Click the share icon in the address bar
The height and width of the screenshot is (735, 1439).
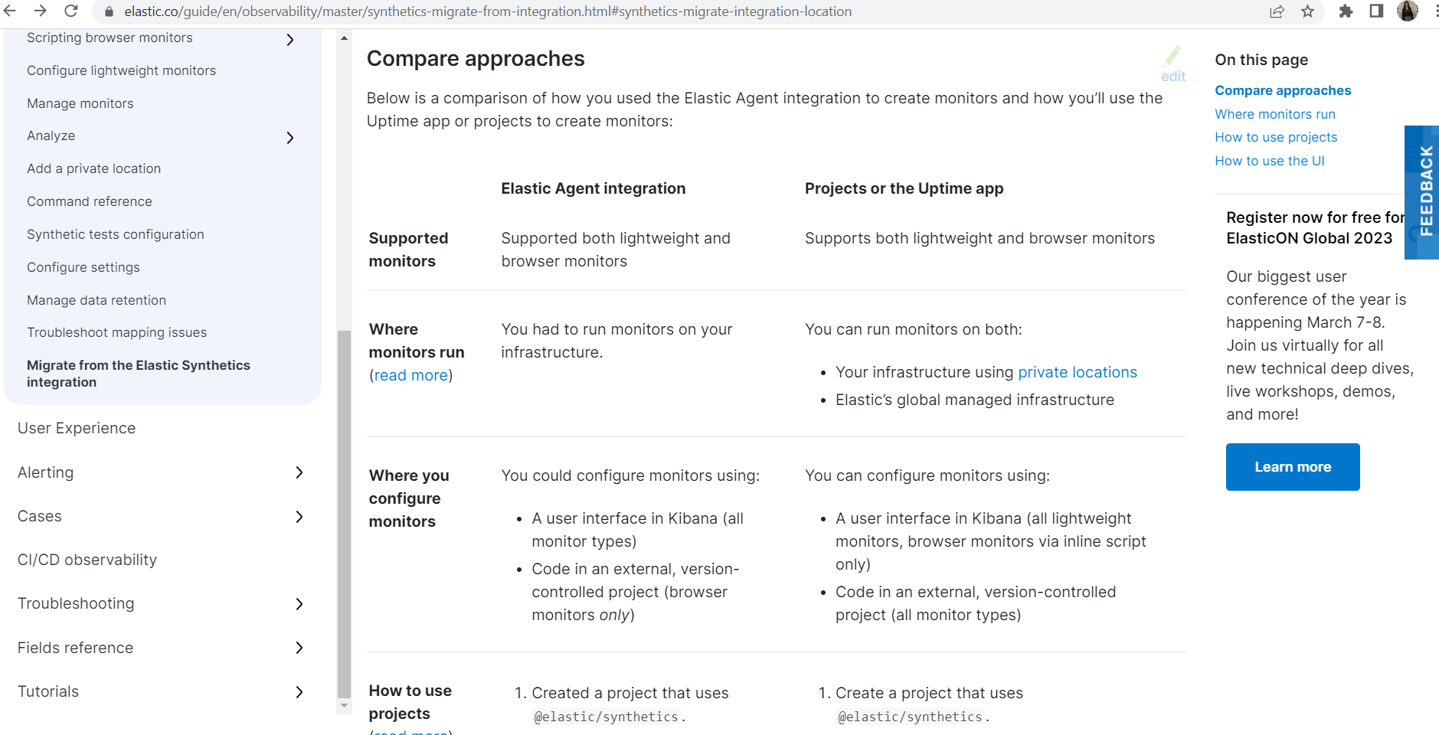point(1277,11)
